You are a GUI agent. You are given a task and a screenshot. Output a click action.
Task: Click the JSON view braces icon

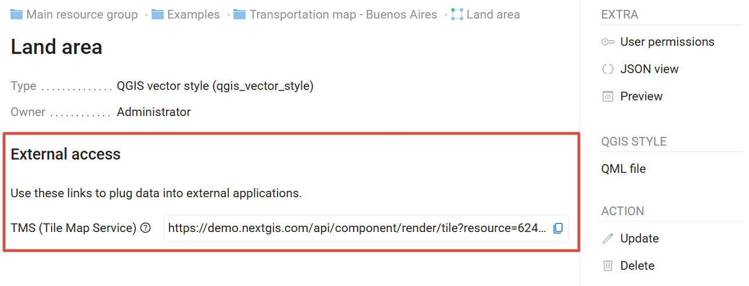pos(608,69)
